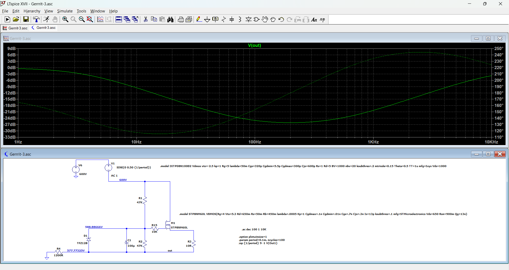The width and height of the screenshot is (509, 270).
Task: Open the Hierarchy menu
Action: 32,11
